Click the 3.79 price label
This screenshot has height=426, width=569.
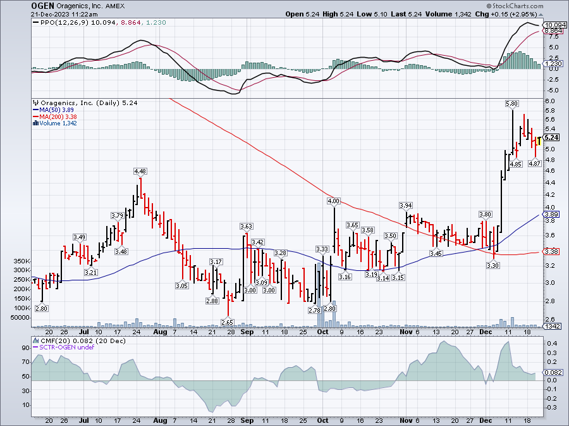tap(117, 215)
